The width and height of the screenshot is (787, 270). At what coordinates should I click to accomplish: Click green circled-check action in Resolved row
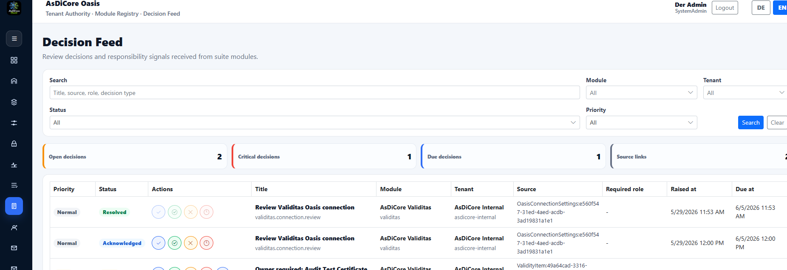(x=175, y=212)
